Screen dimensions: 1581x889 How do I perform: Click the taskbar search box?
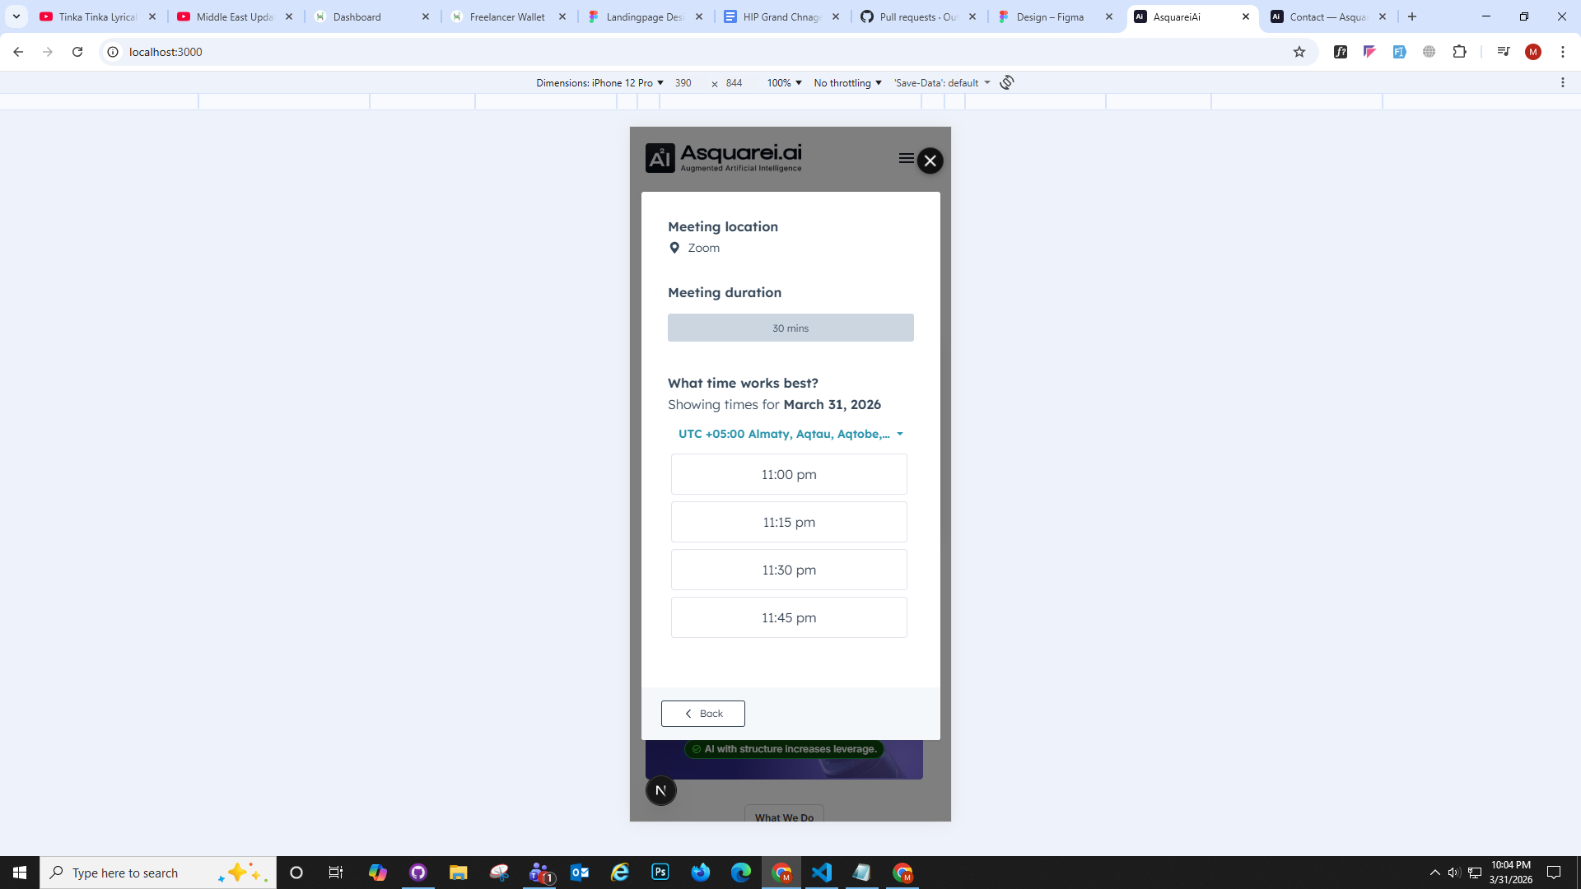tap(158, 873)
